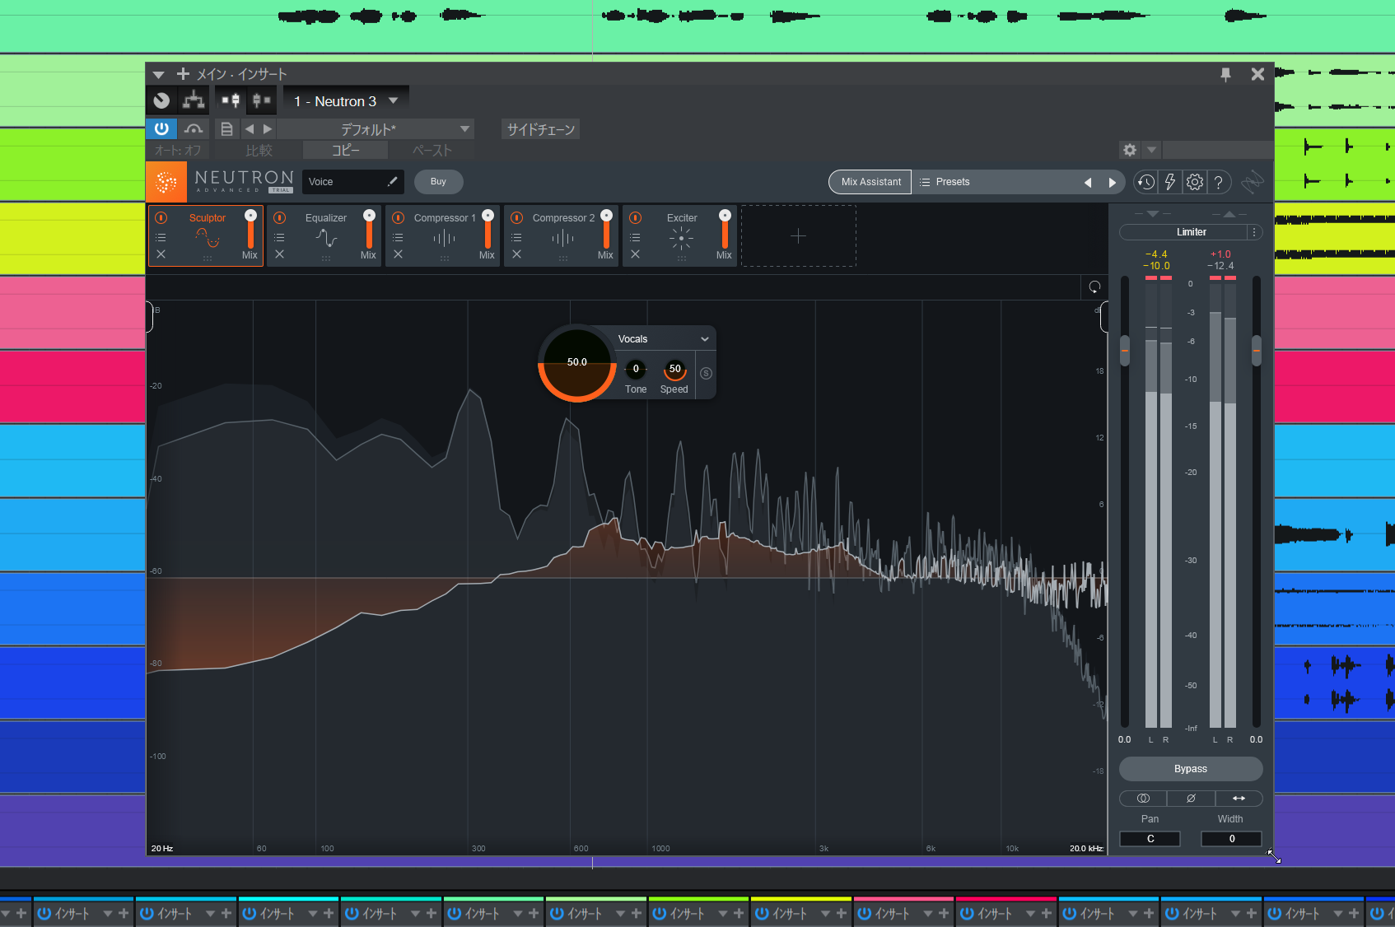Click the output gain fader handle
The image size is (1395, 927).
pos(1257,351)
